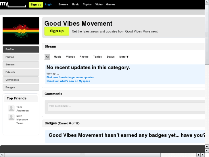Select the All stream filter
The height and width of the screenshot is (157, 209).
(47, 57)
